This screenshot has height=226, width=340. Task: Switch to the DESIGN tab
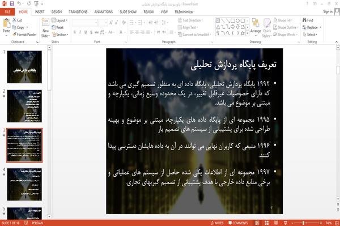57,12
